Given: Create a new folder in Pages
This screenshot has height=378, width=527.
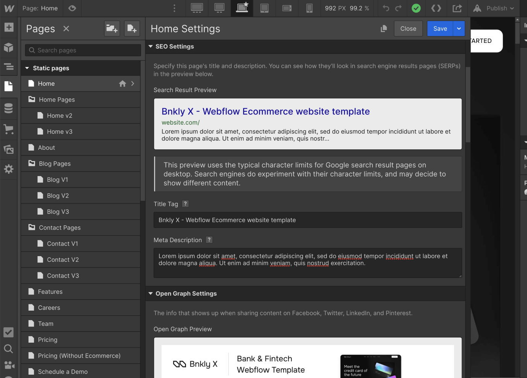Looking at the screenshot, I should coord(112,29).
